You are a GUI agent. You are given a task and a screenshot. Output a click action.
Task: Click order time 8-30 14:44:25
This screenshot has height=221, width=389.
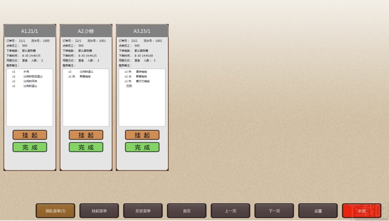coord(87,56)
